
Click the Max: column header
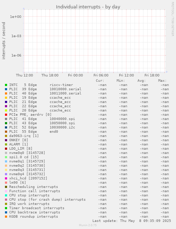(162, 81)
